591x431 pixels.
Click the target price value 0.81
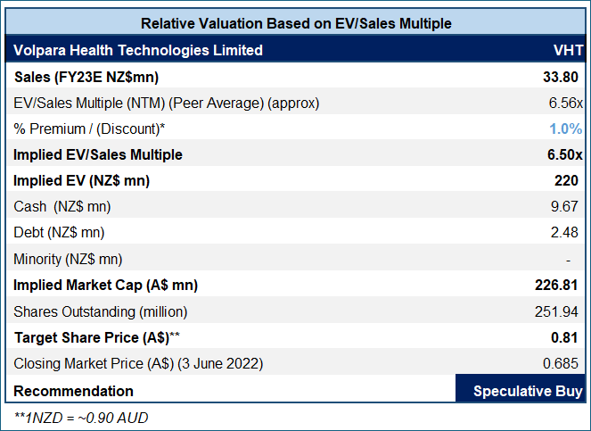pos(564,338)
